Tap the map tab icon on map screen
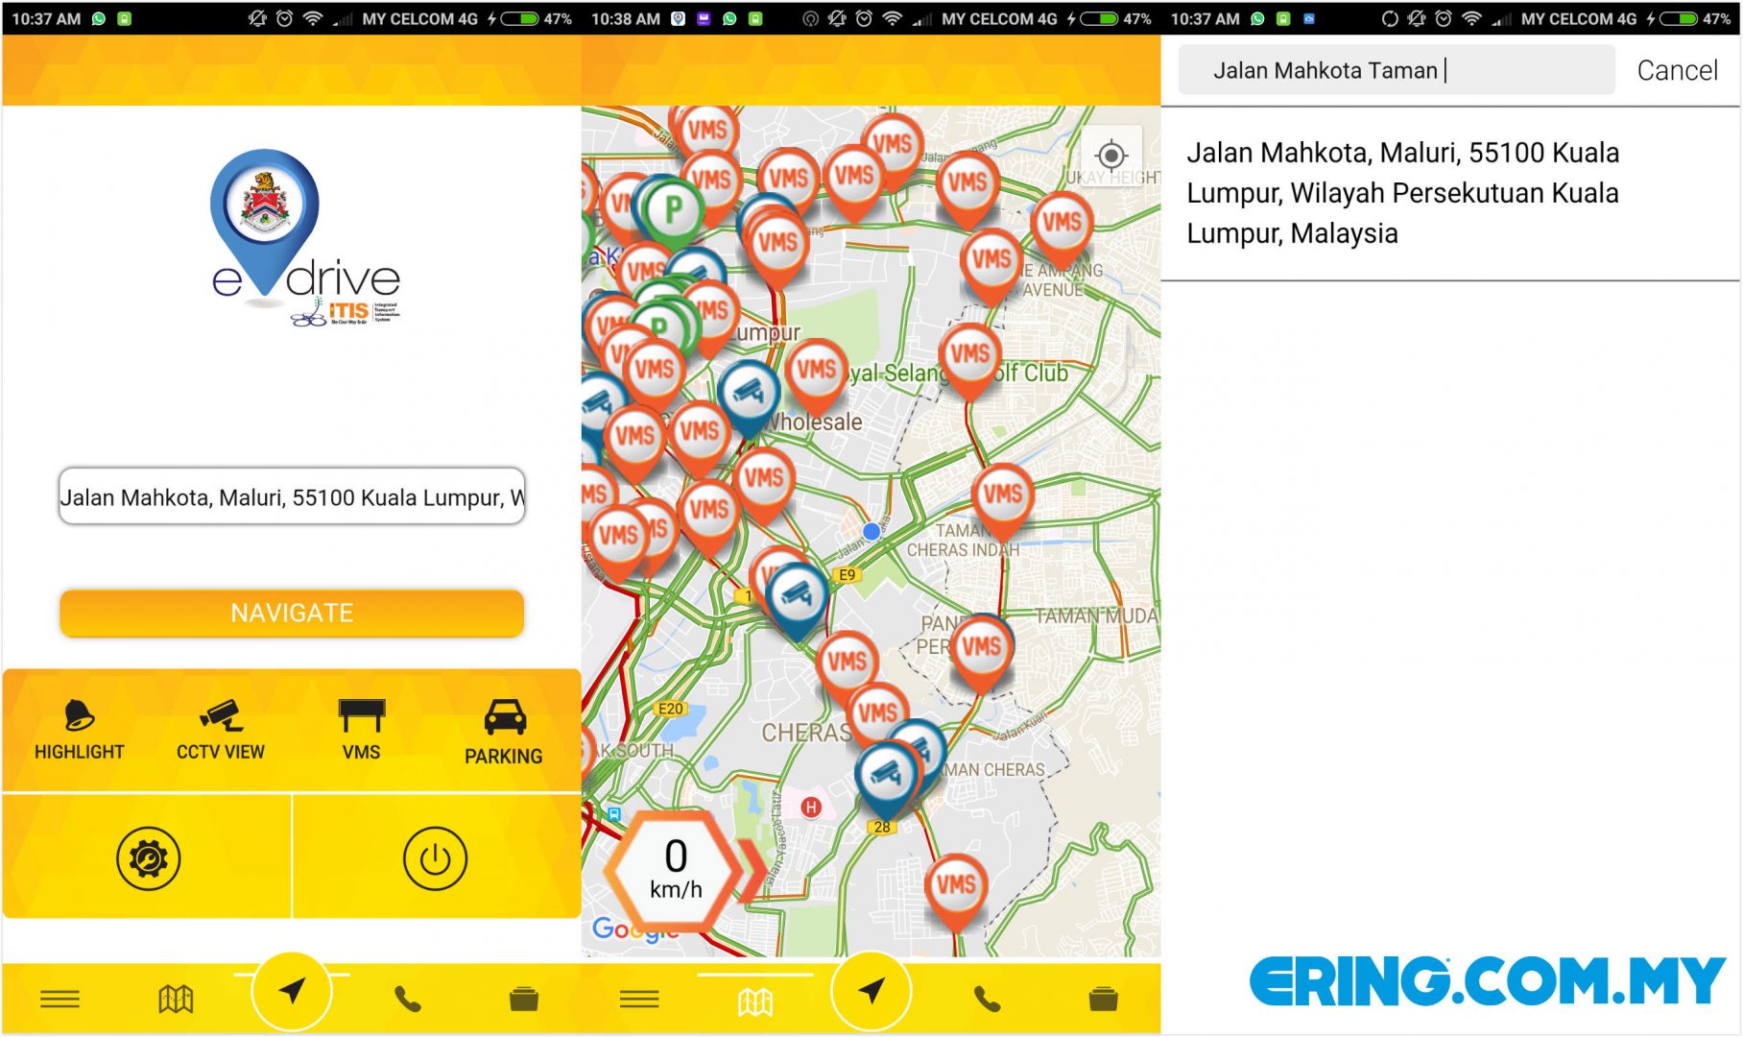This screenshot has width=1743, height=1037. pos(755,1001)
